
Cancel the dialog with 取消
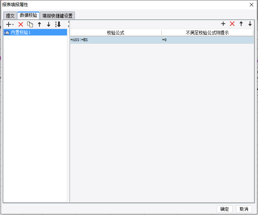(x=244, y=209)
